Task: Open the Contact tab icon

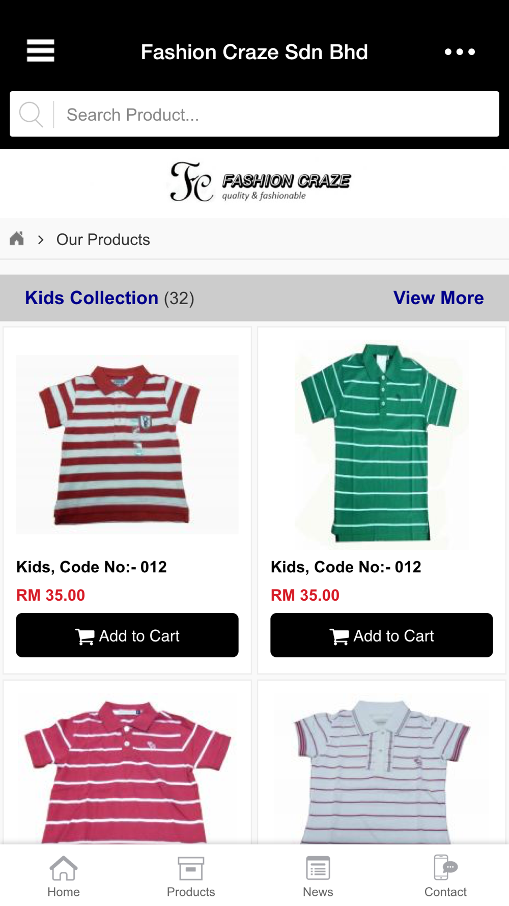Action: (x=445, y=868)
